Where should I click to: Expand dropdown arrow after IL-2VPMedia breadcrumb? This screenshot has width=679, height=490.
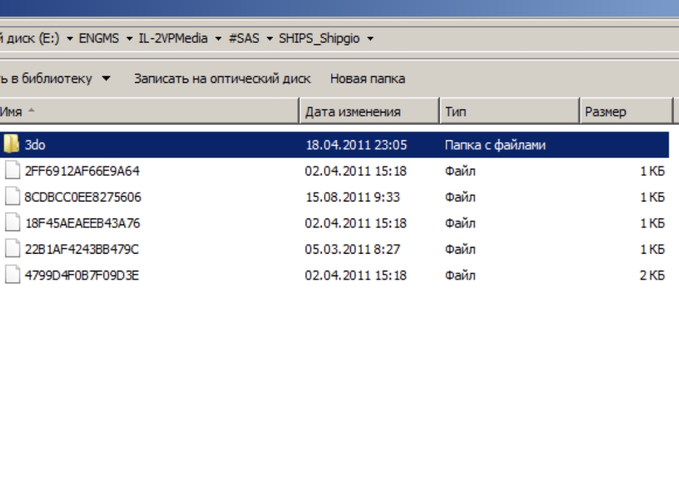pos(218,38)
